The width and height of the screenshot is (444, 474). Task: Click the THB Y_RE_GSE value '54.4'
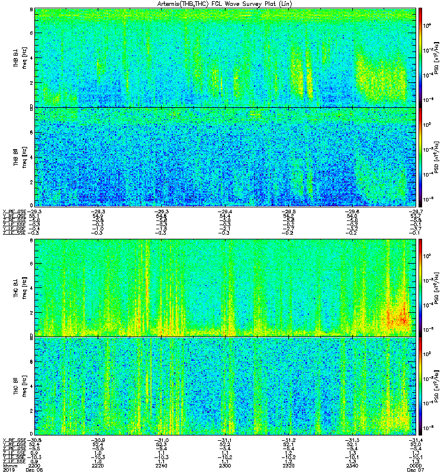225,216
